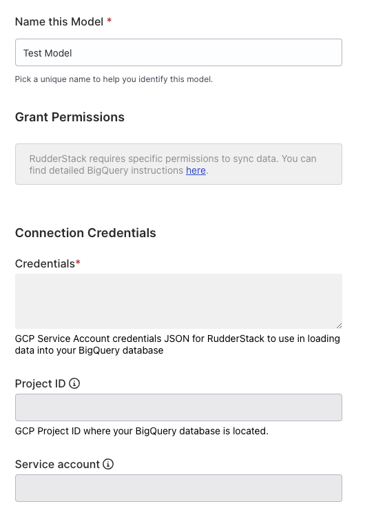365x515 pixels.
Task: Click the RudderStack permissions notice box
Action: click(x=178, y=164)
